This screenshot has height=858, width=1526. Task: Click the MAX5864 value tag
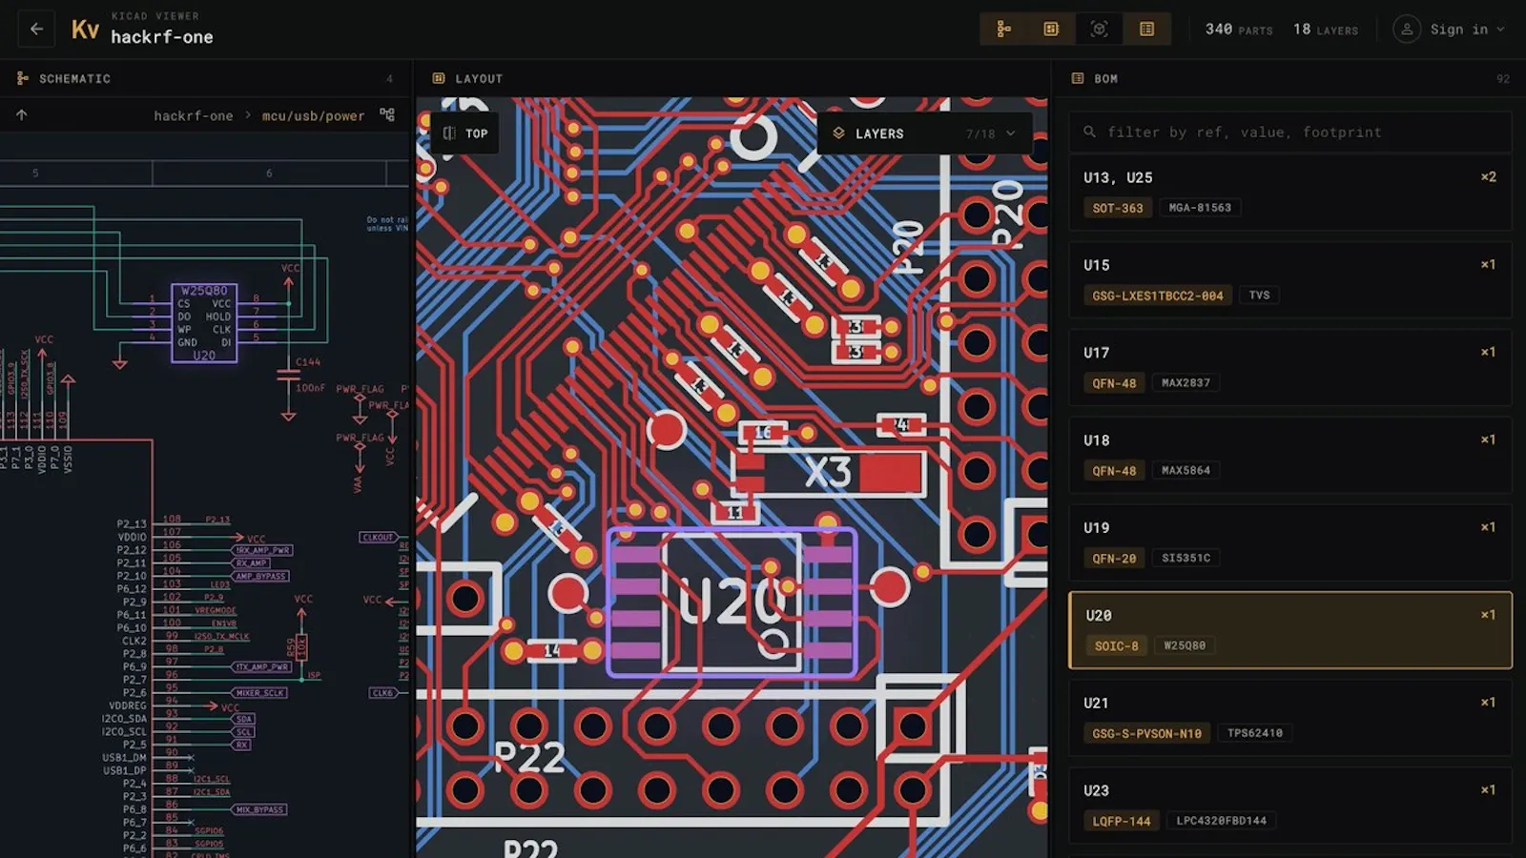coord(1186,471)
